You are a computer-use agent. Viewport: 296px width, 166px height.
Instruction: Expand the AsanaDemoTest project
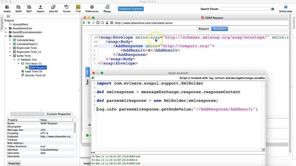click(6, 28)
